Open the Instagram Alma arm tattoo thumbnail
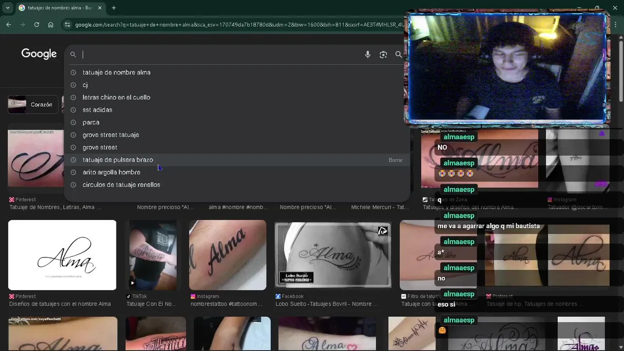This screenshot has width=624, height=351. point(228,255)
